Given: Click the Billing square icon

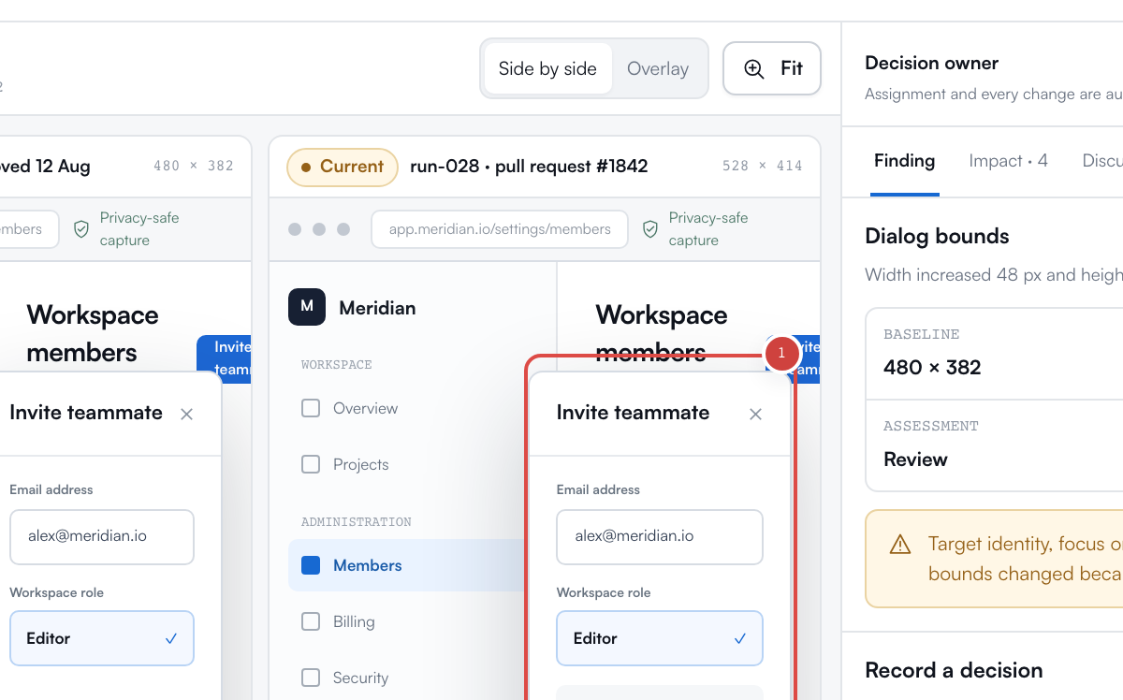Looking at the screenshot, I should [311, 621].
